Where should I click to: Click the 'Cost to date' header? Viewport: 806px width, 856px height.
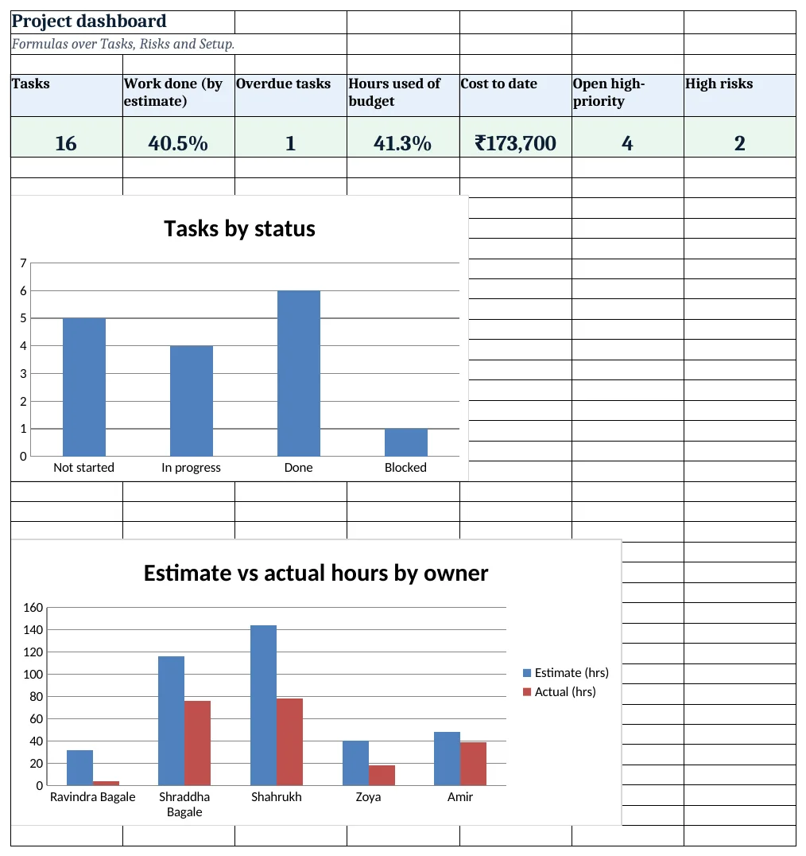point(515,95)
